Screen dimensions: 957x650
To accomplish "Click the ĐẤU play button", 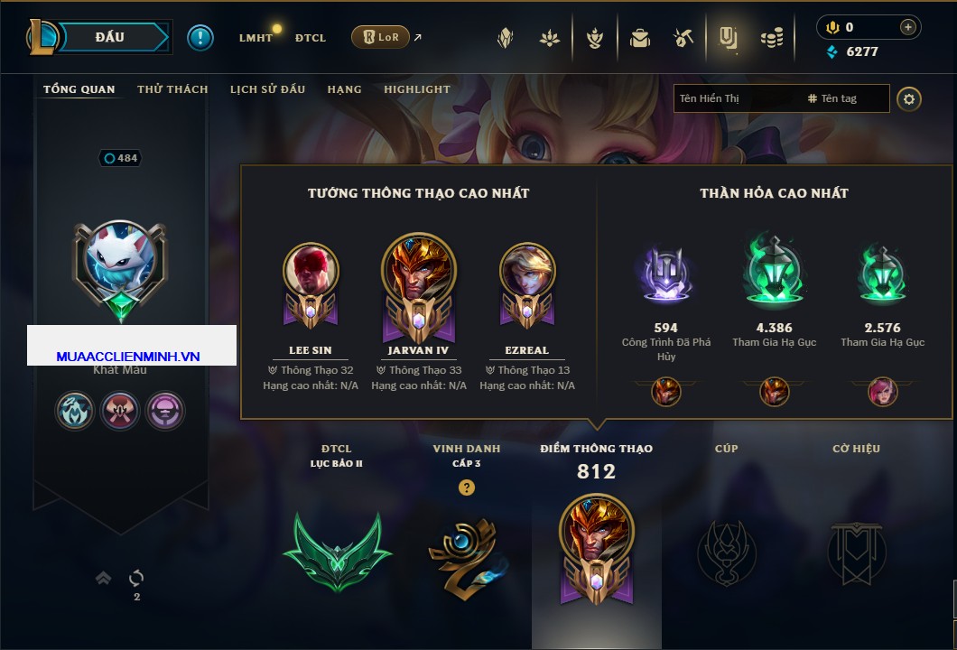I will point(111,37).
